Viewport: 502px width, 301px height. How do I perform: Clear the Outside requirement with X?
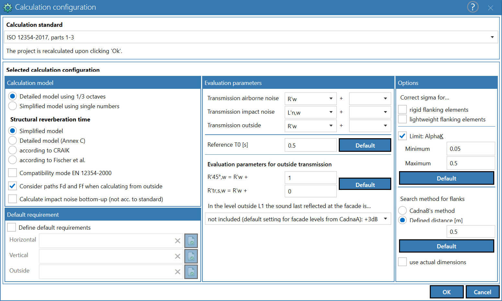click(177, 272)
